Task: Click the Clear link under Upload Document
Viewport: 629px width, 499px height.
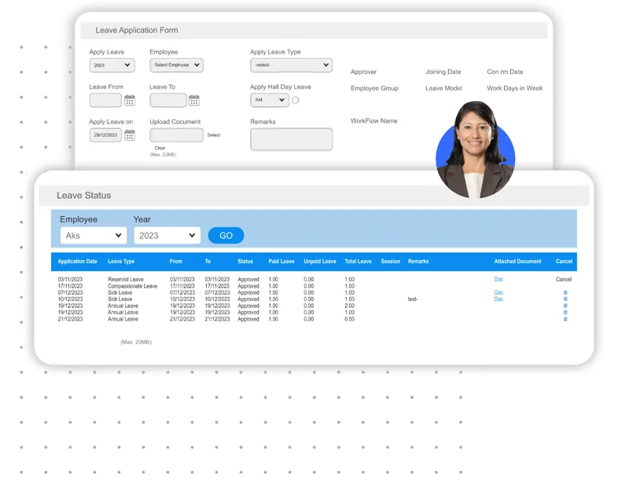Action: [x=160, y=148]
